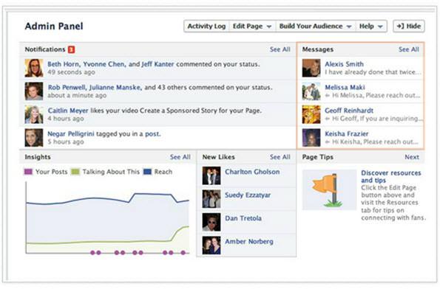Image resolution: width=440 pixels, height=289 pixels.
Task: Go to Next page tip
Action: coord(412,157)
